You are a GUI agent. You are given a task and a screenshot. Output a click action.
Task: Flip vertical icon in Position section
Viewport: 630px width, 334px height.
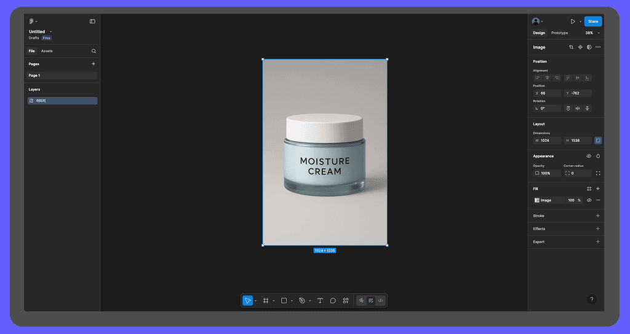point(587,108)
